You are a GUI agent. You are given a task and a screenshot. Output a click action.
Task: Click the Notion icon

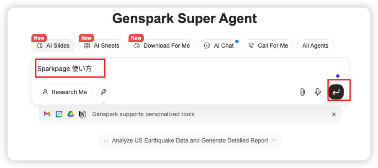tap(82, 114)
